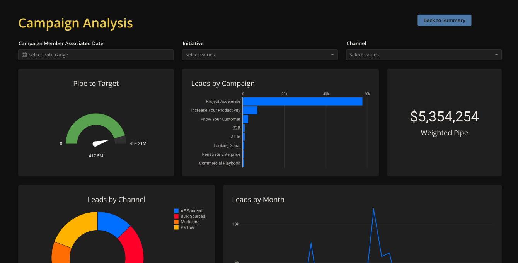Click the $5,354,254 Weighted Pipe value

click(x=445, y=117)
